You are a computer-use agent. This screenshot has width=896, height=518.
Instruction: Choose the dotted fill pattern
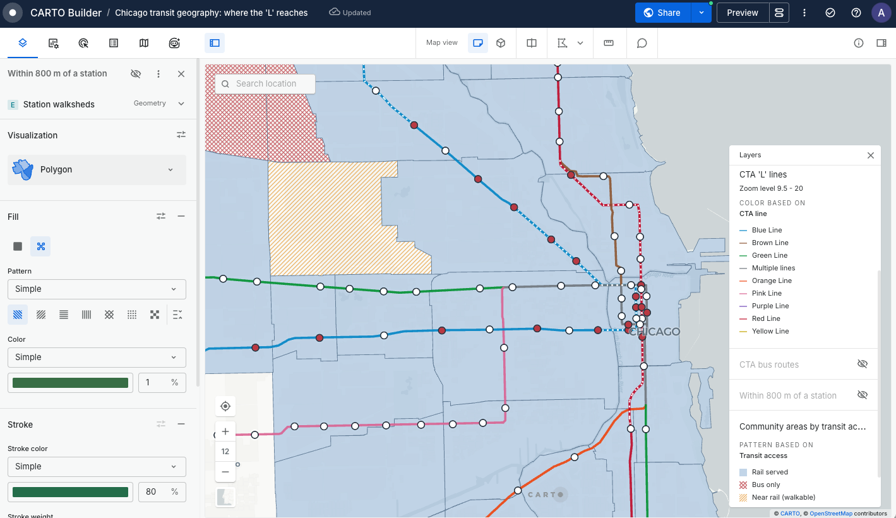point(132,315)
